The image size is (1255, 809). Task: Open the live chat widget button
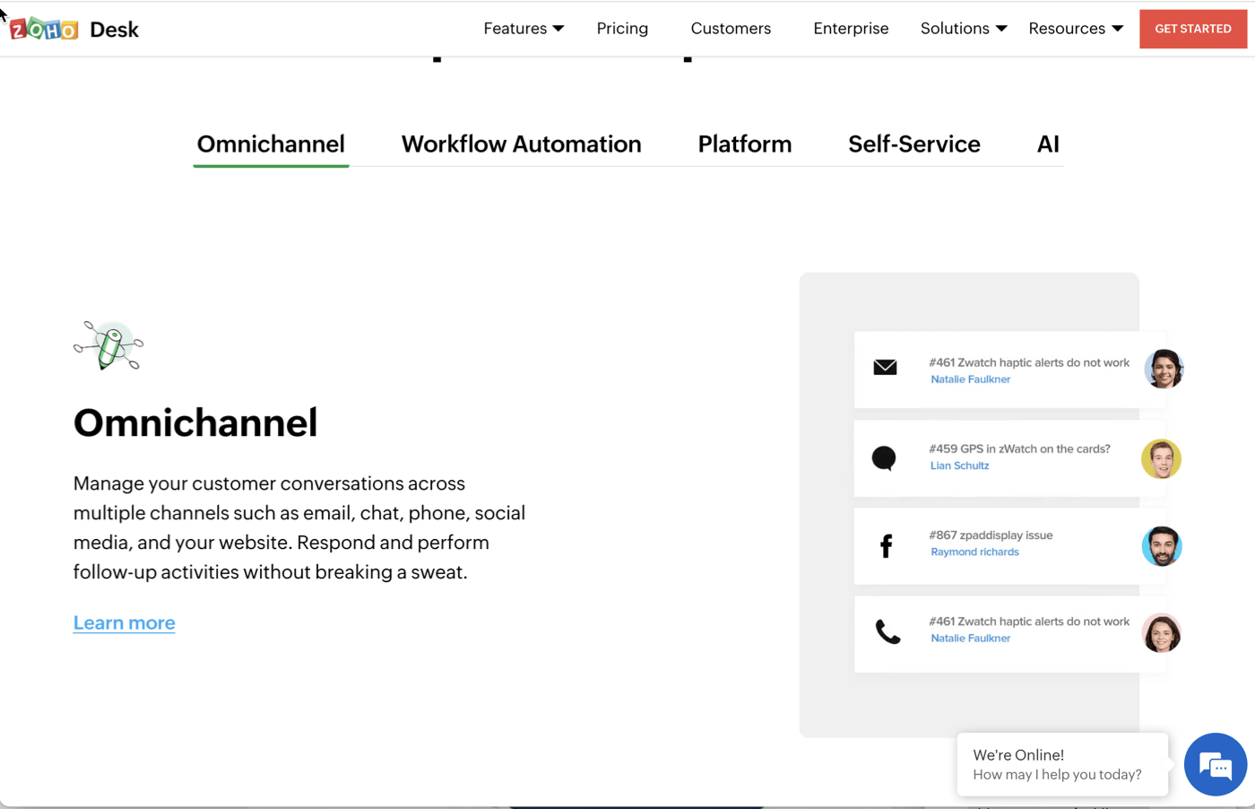point(1216,765)
